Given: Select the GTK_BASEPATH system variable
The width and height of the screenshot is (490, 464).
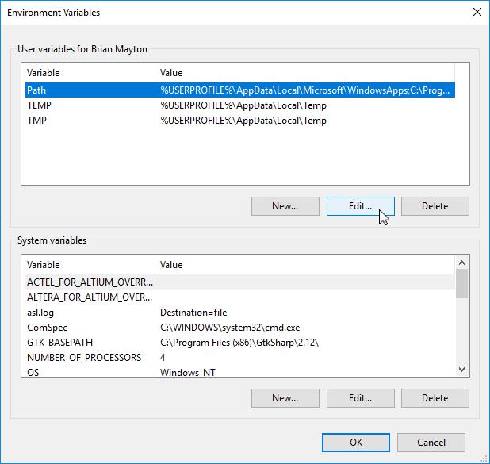Looking at the screenshot, I should [x=61, y=342].
